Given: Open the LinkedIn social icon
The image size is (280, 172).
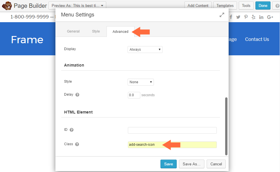Looking at the screenshot, I should [x=261, y=17].
